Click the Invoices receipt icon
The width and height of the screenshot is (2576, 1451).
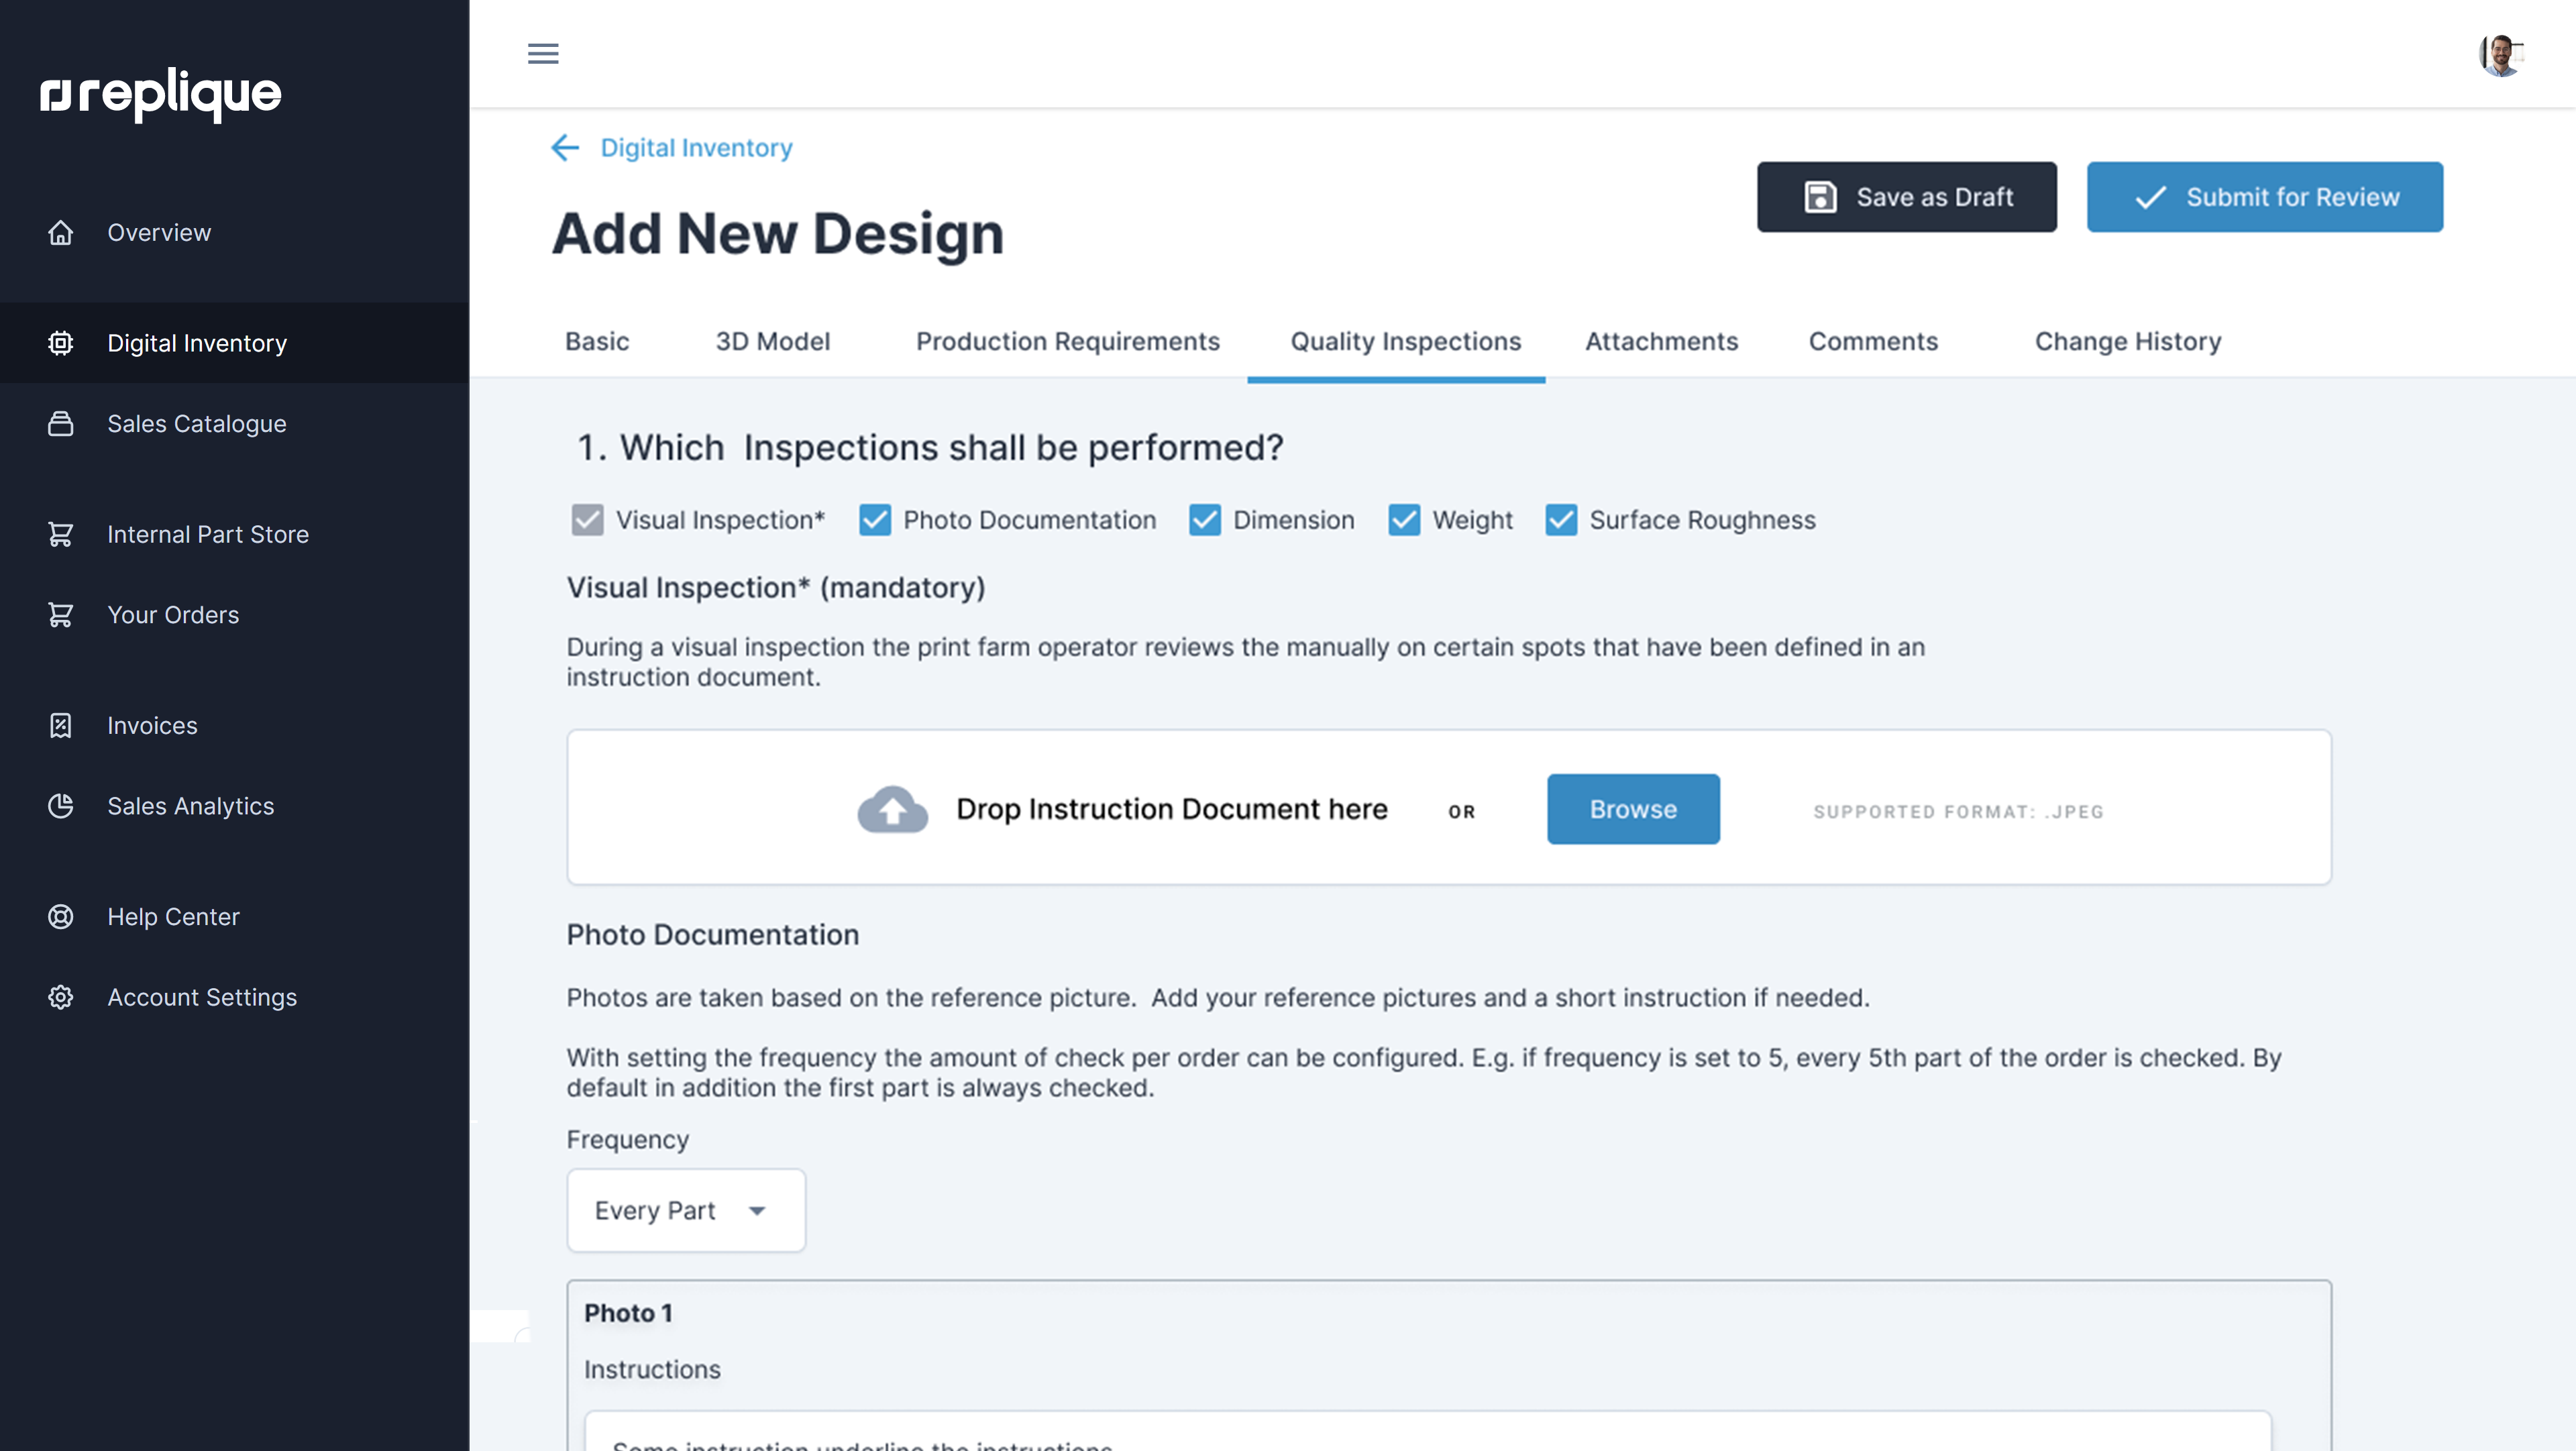pyautogui.click(x=61, y=726)
